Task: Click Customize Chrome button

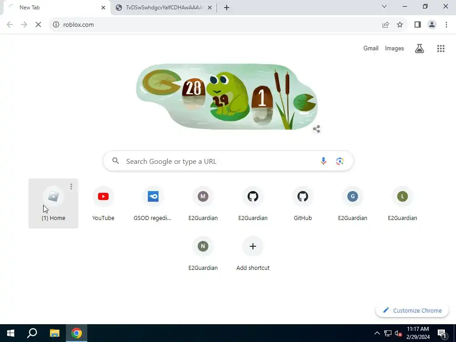Action: 412,310
